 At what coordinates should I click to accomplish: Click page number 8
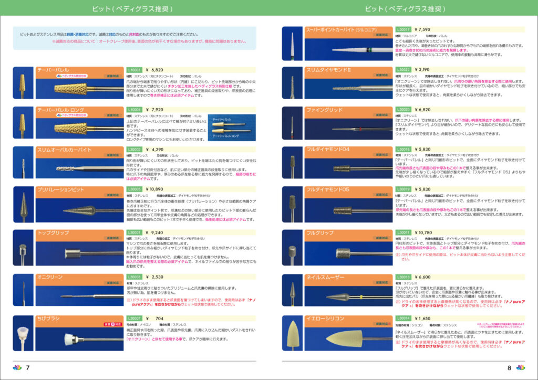[x=509, y=367]
